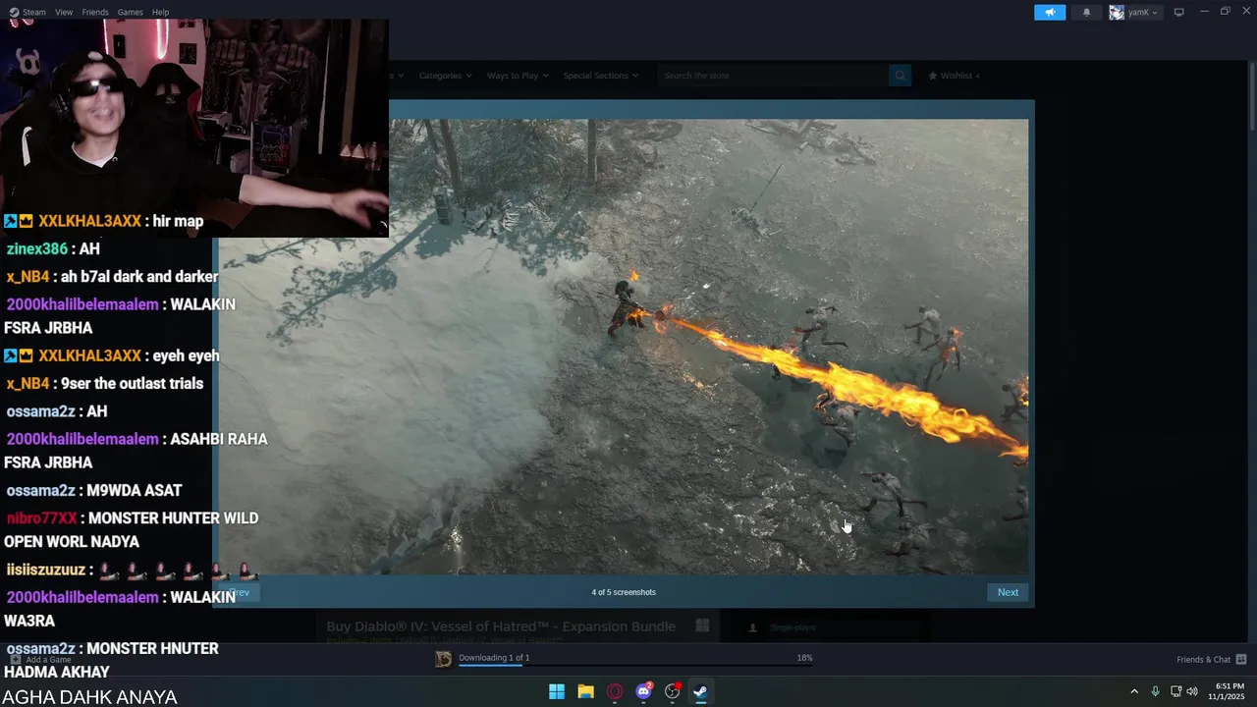Focus the Search the store field
This screenshot has height=707, width=1257.
coord(773,76)
